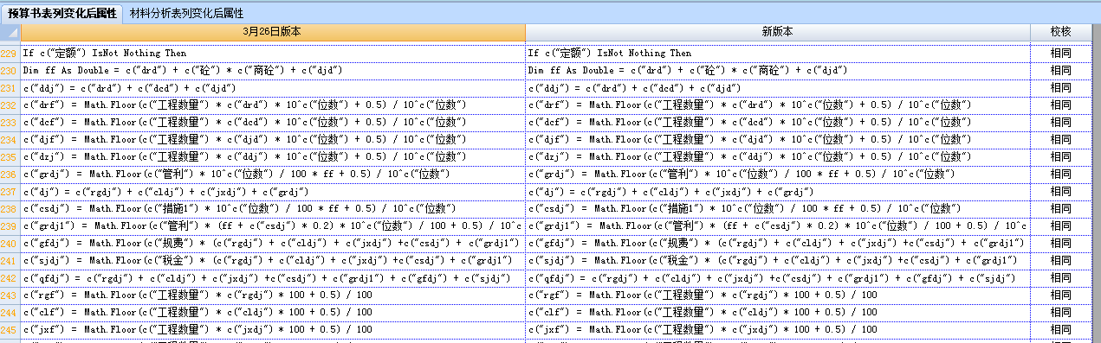Click 新版本 cell with c("ddj") formula
The height and width of the screenshot is (343, 1101).
pyautogui.click(x=778, y=88)
